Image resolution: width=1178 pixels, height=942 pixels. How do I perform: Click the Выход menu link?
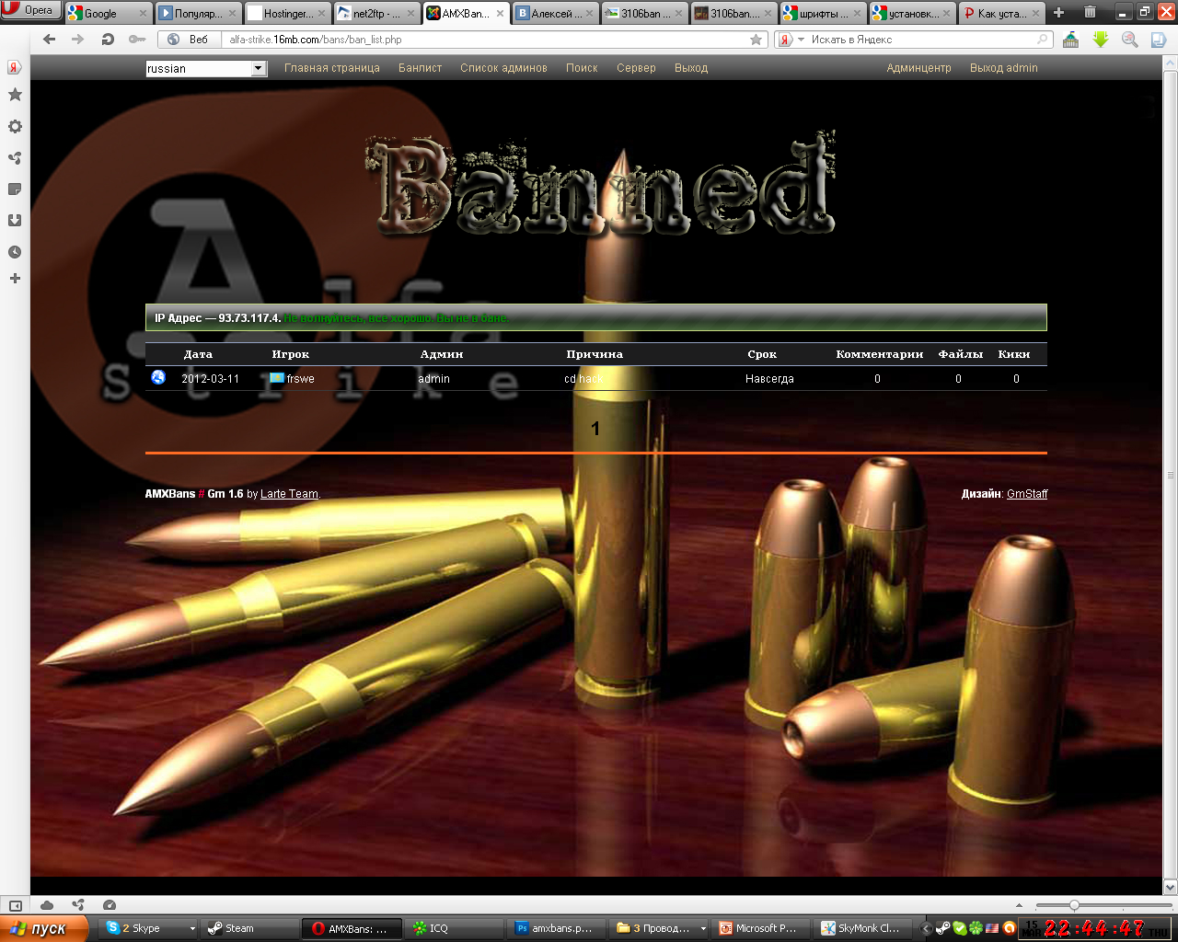coord(691,68)
